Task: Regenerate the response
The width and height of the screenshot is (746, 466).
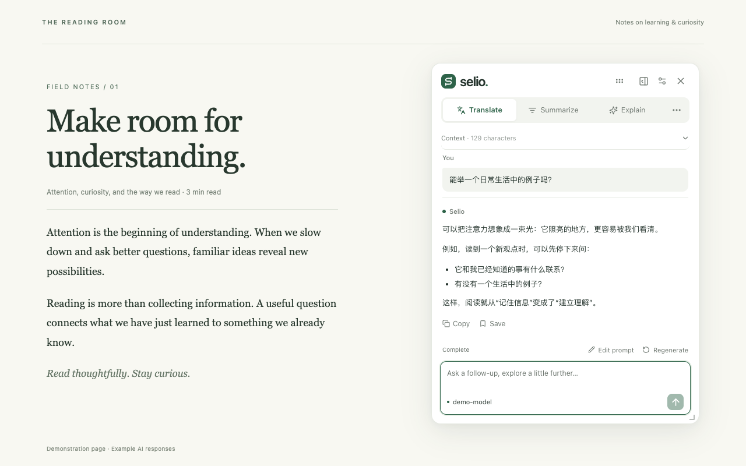Action: [x=666, y=350]
